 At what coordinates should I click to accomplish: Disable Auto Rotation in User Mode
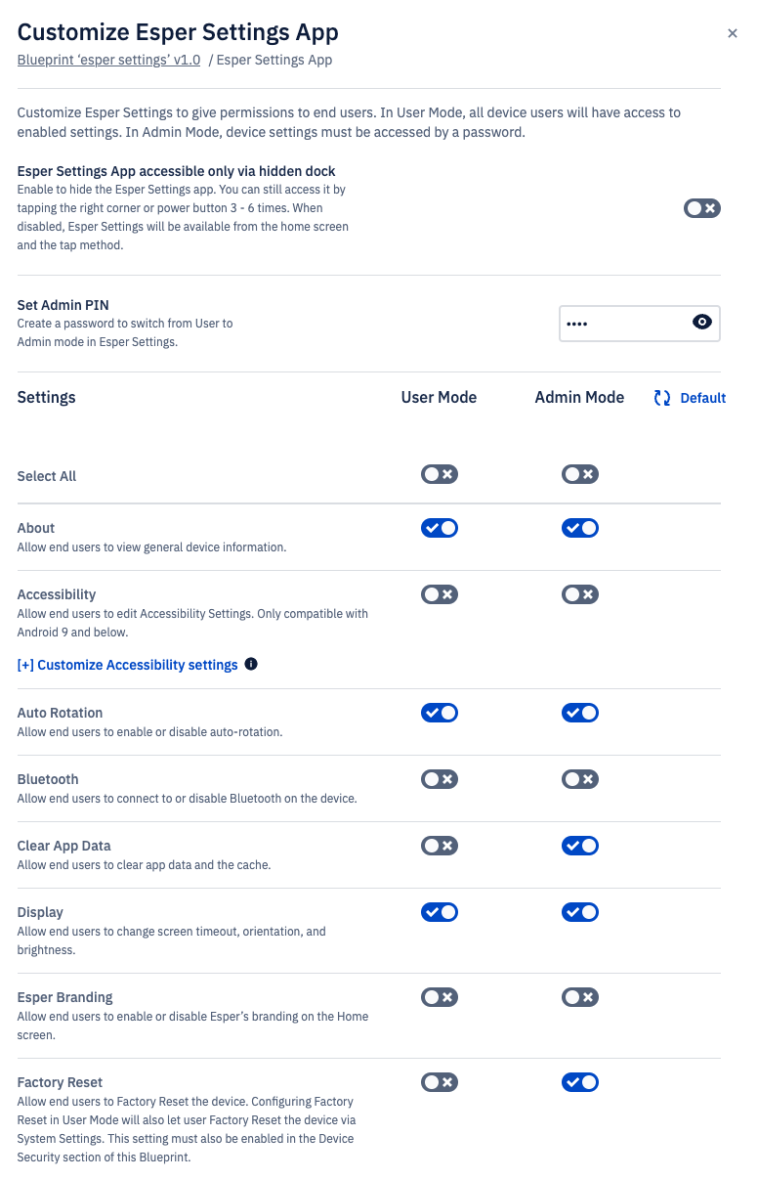click(440, 713)
